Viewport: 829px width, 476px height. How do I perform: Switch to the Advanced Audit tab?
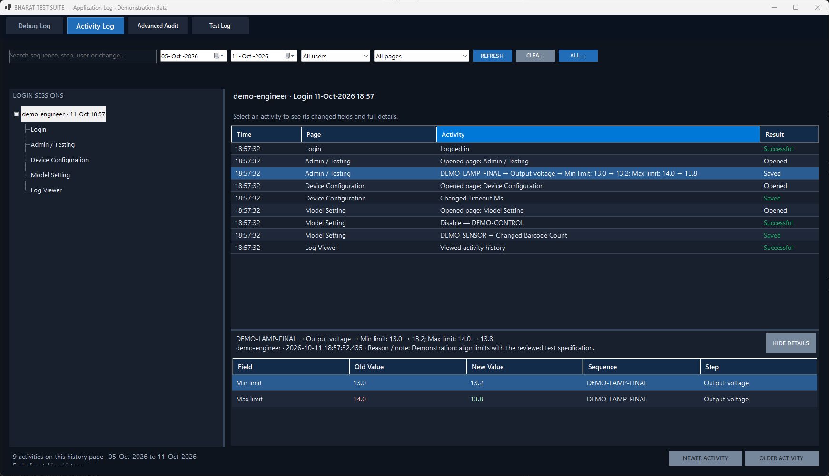[158, 26]
